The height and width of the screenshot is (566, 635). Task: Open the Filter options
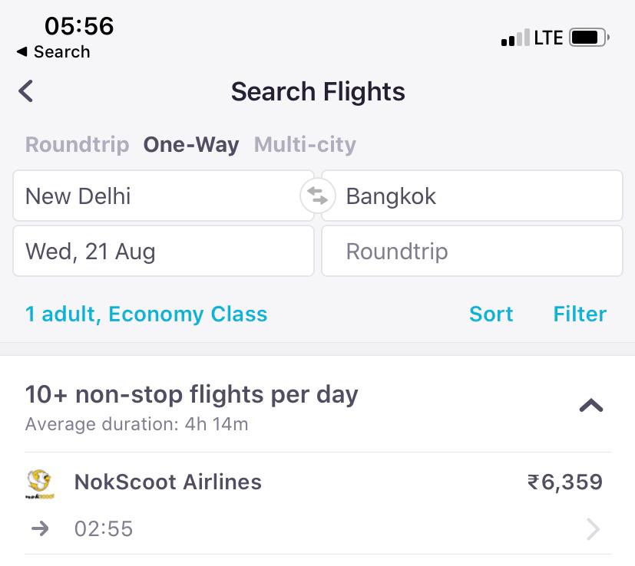click(x=580, y=314)
